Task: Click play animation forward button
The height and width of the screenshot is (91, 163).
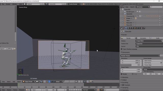Action: click(76, 90)
